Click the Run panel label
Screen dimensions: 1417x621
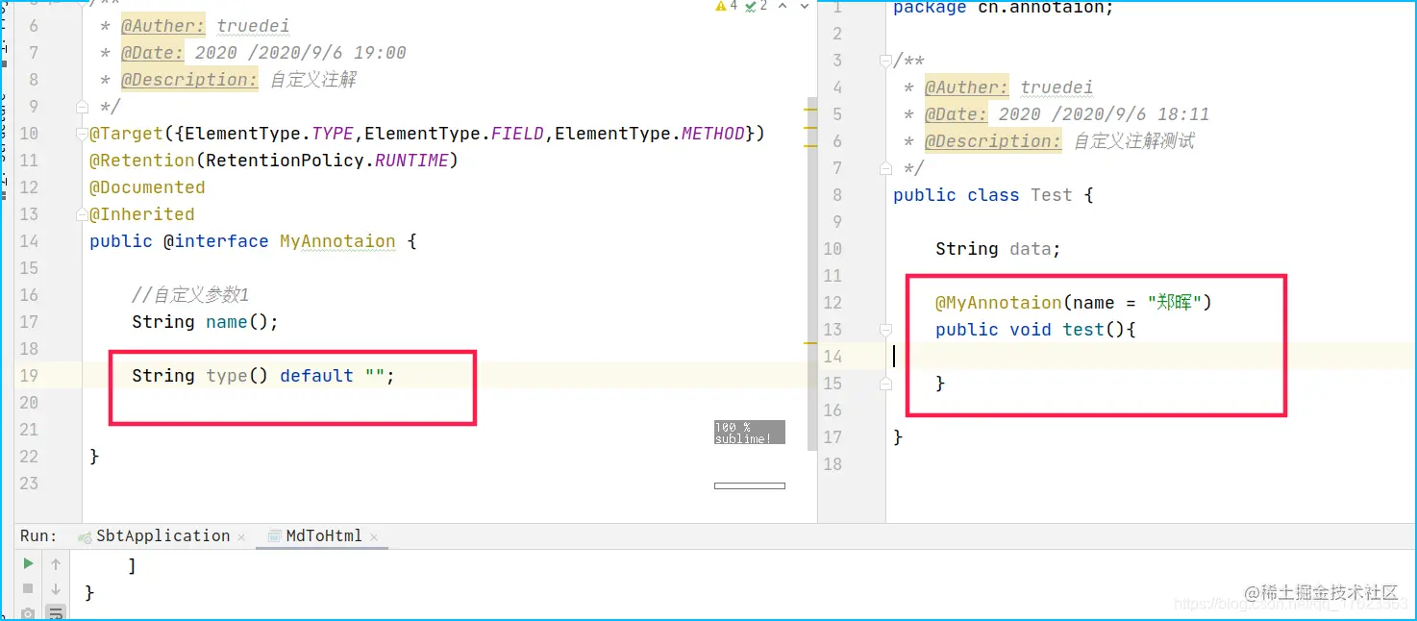(x=38, y=536)
